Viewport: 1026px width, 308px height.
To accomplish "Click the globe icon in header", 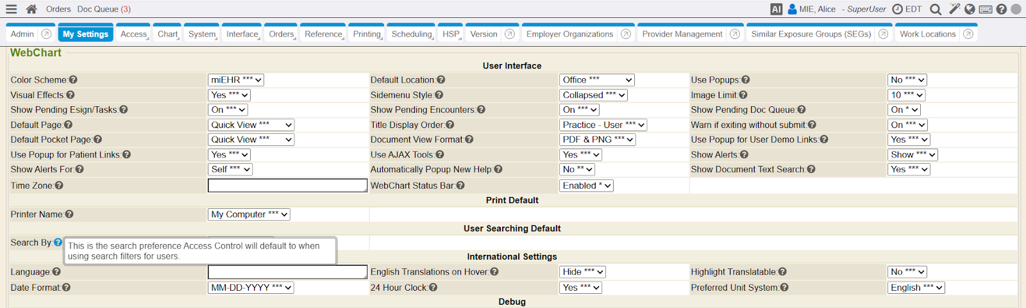I will click(970, 9).
